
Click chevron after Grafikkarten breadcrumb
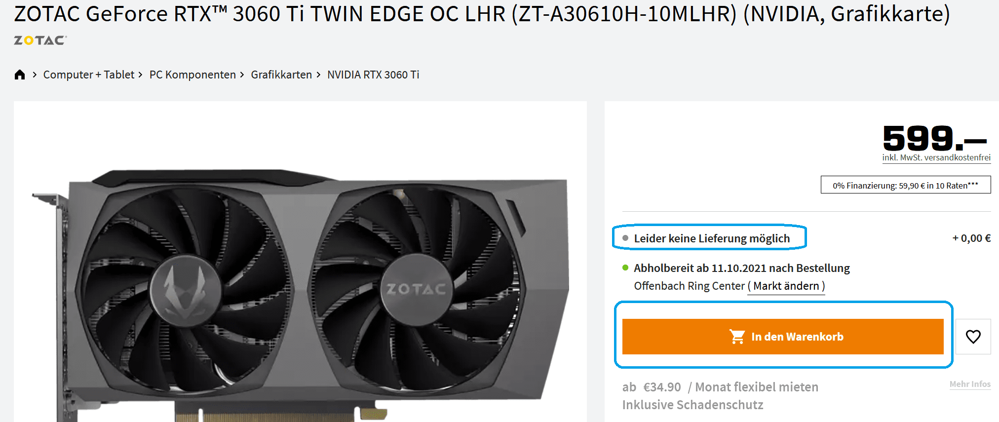[x=318, y=75]
